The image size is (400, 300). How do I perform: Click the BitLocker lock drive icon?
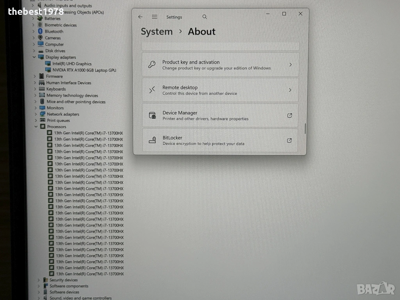(x=152, y=140)
